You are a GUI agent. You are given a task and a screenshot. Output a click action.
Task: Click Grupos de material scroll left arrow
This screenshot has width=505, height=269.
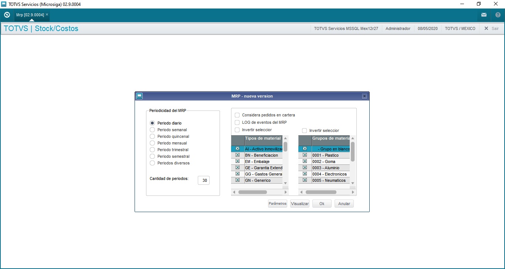click(x=301, y=192)
